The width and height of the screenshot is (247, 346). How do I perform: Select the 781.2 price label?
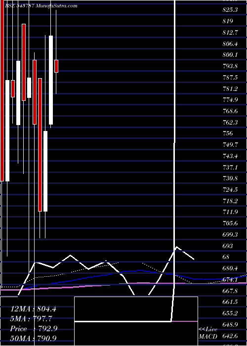[x=230, y=88]
